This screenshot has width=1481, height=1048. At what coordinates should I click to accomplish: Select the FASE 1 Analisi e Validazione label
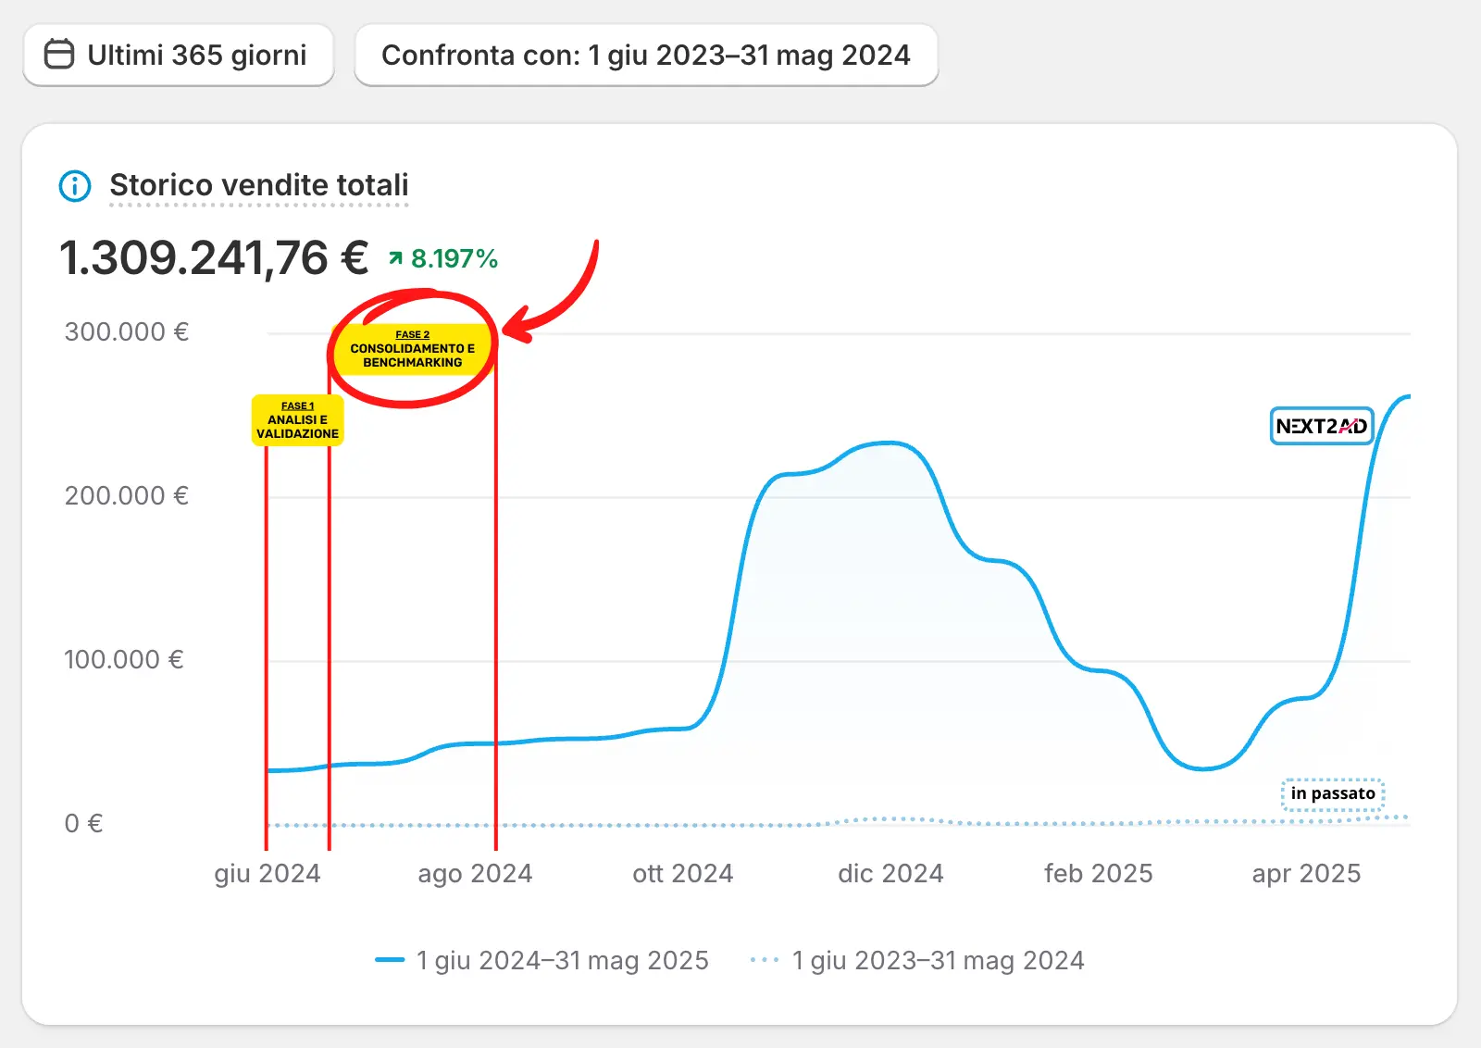tap(297, 420)
